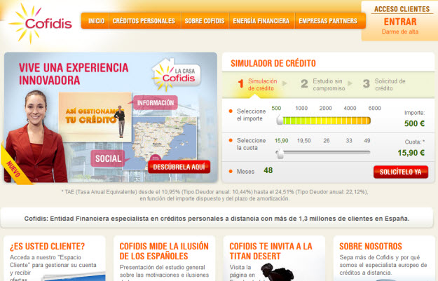
Task: Click the Cuota 15,90 € value
Action: point(411,153)
